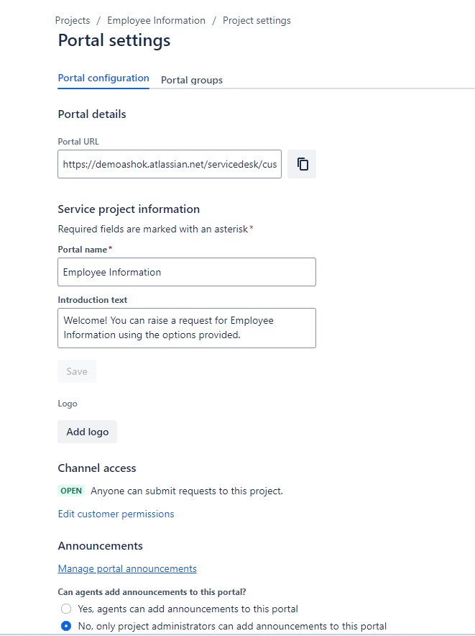The image size is (475, 636).
Task: Click the Channel access section heading
Action: pyautogui.click(x=96, y=468)
